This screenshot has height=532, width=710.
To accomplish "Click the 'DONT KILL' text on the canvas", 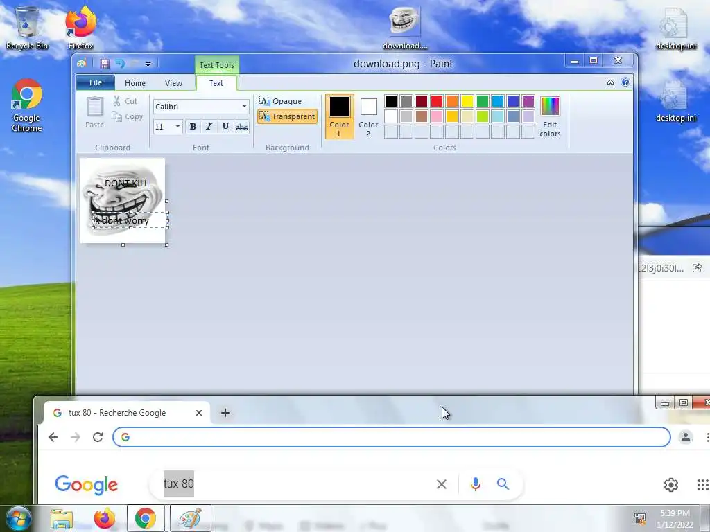I will 126,183.
